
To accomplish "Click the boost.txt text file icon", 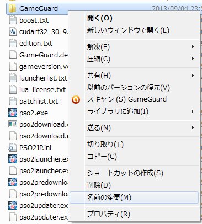I will tap(13, 20).
